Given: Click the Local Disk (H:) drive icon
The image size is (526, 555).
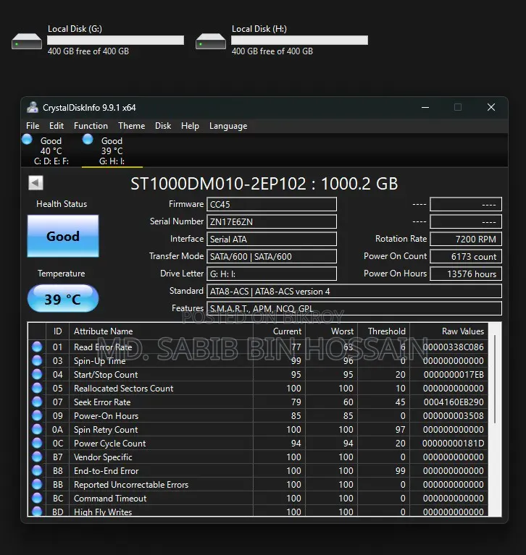Looking at the screenshot, I should click(x=211, y=41).
